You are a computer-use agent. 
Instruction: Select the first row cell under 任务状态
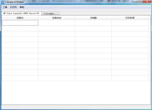coord(57,23)
